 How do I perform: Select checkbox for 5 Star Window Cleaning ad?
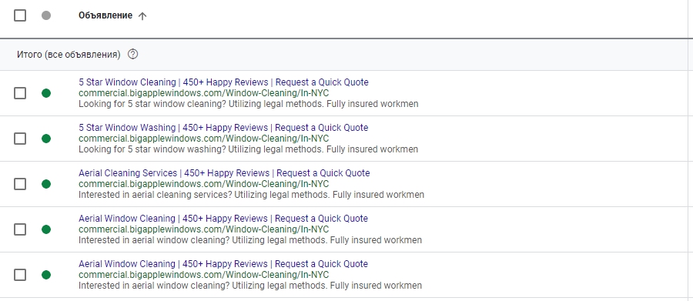[x=20, y=93]
